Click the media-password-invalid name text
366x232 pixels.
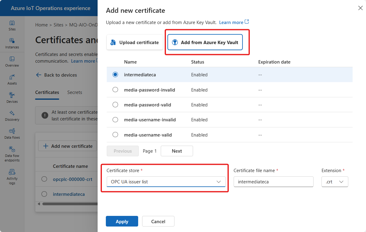tap(149, 90)
